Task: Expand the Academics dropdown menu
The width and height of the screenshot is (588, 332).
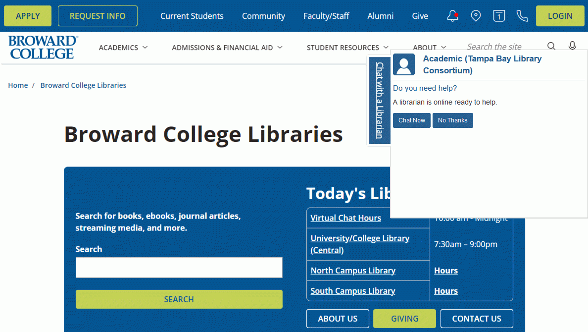Action: click(x=123, y=48)
